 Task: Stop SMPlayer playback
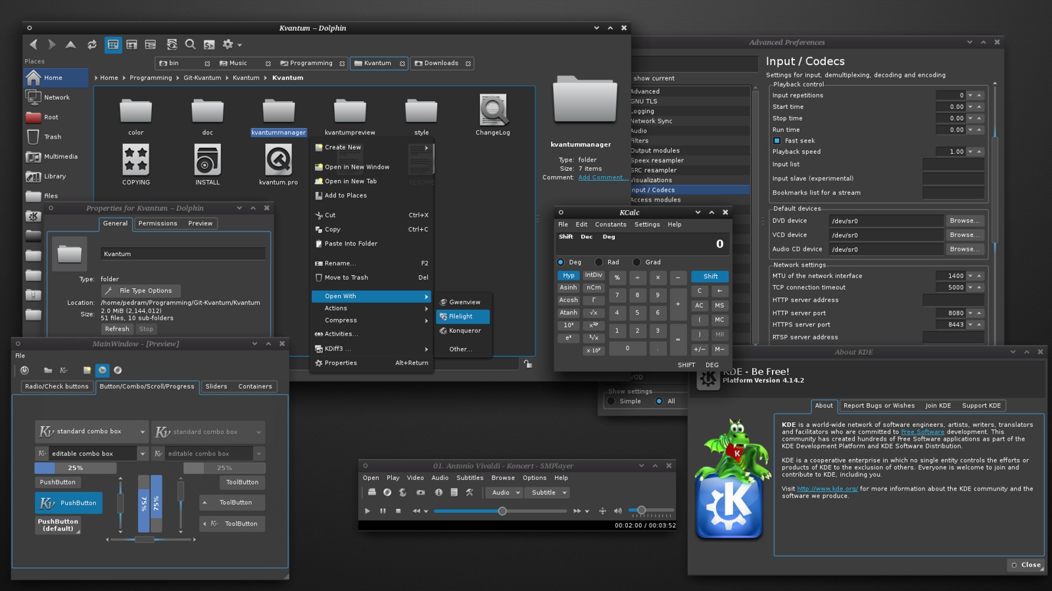pyautogui.click(x=398, y=511)
